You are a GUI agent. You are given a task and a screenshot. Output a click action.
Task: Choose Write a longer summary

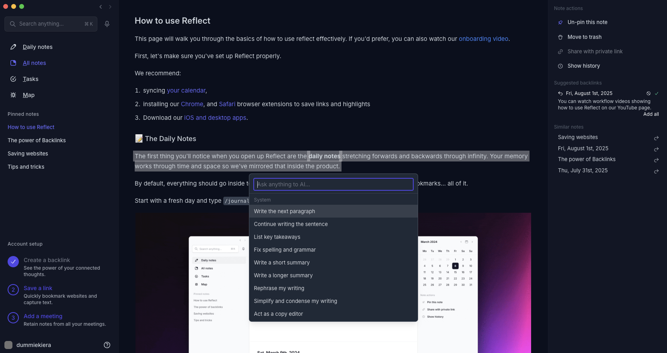coord(333,275)
